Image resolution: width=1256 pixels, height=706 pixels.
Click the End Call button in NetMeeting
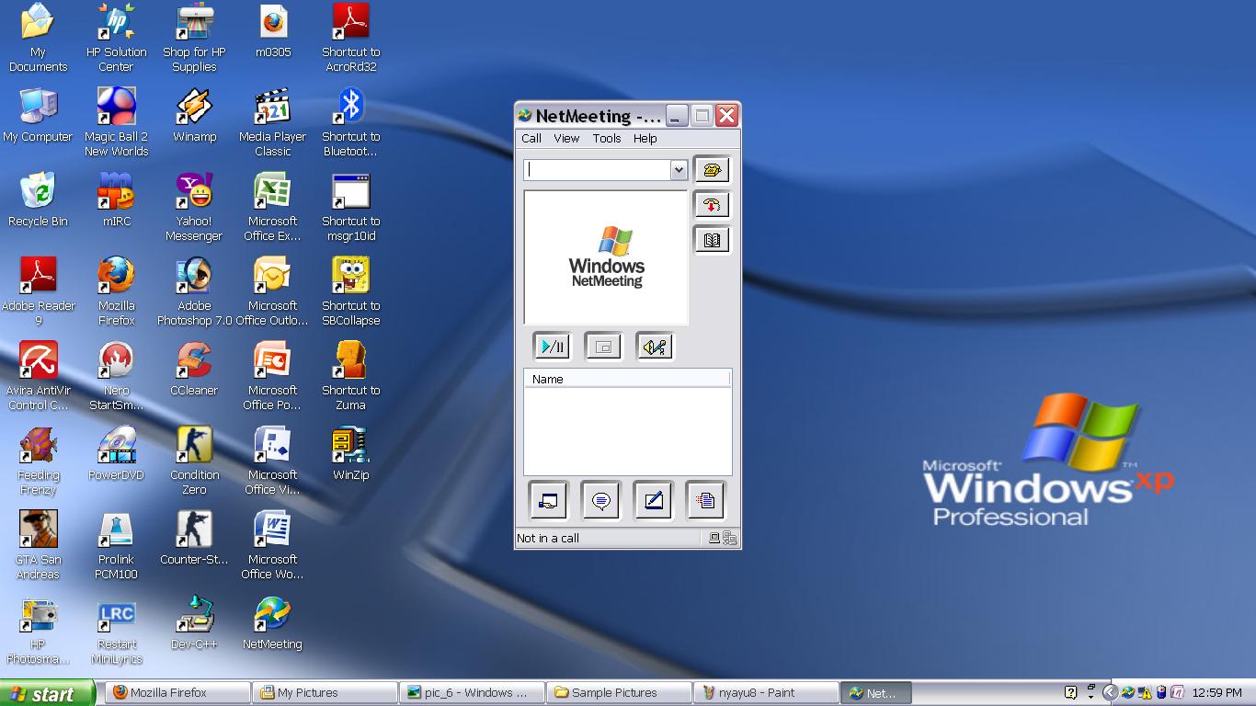tap(712, 205)
